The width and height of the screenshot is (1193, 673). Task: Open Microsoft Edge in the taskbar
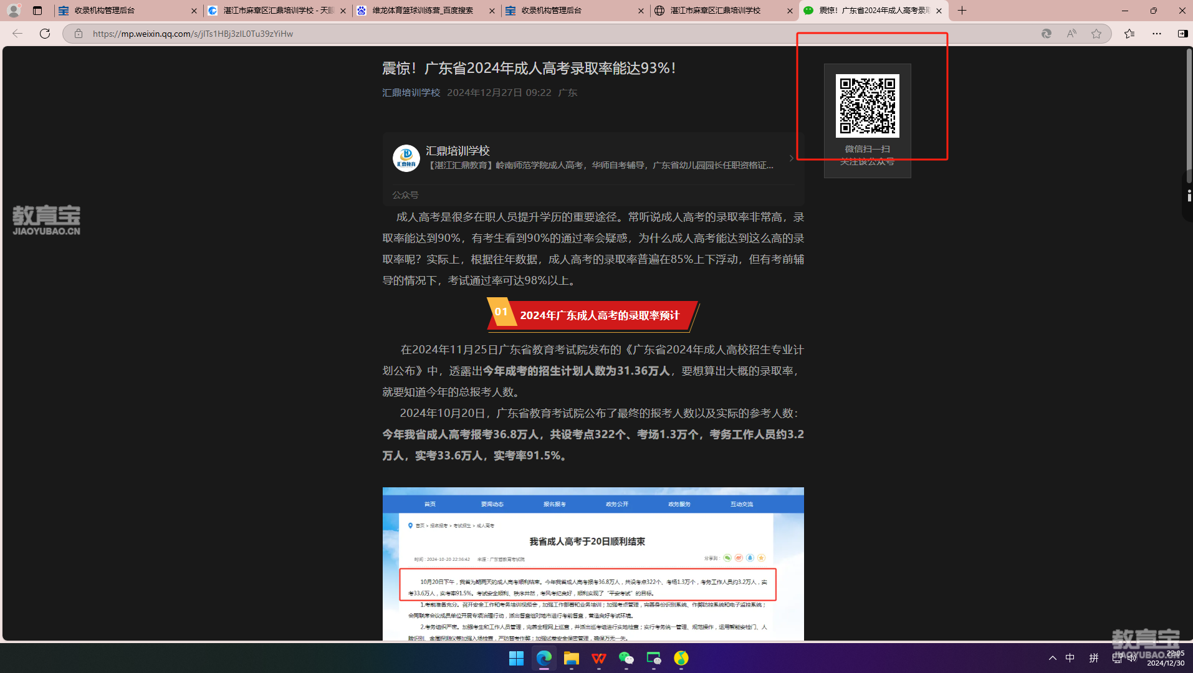pos(544,658)
